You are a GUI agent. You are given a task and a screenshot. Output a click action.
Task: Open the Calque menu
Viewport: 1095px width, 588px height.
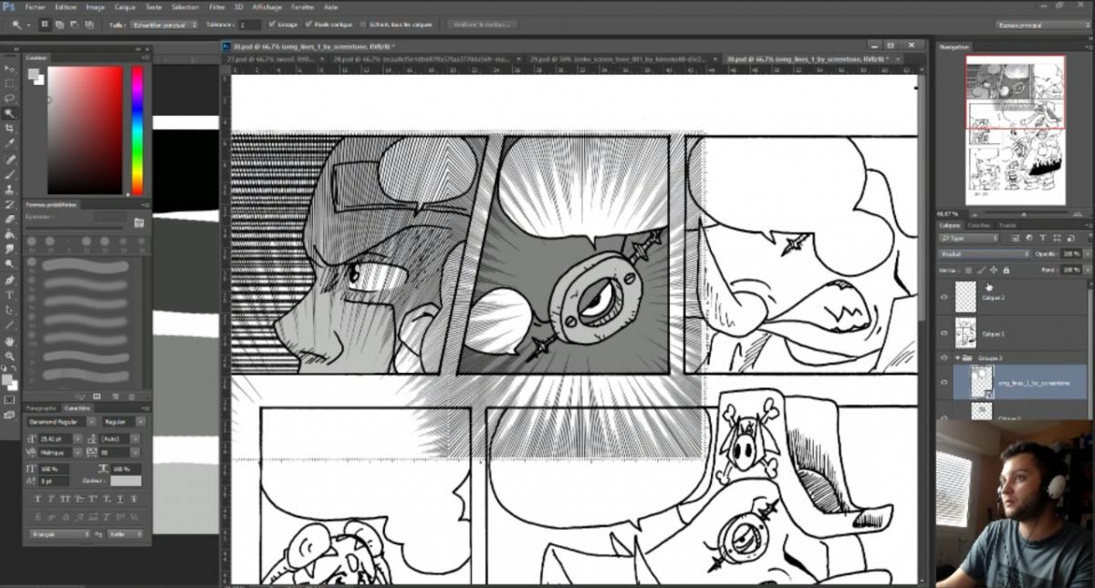click(x=124, y=6)
